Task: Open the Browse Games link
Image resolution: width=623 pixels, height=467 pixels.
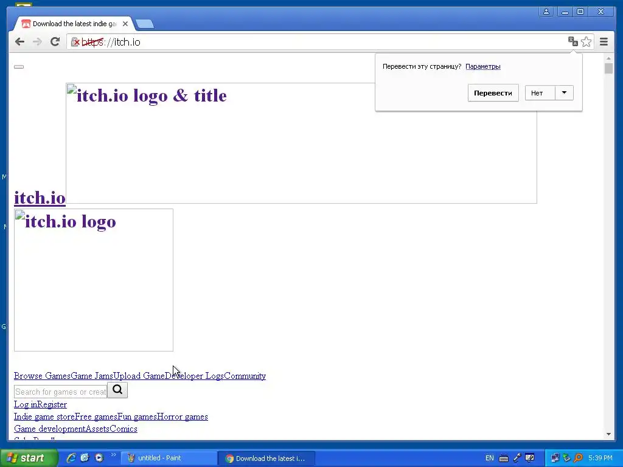Action: (x=42, y=376)
